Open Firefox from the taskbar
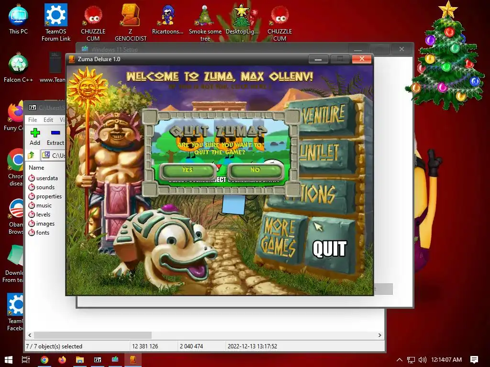This screenshot has height=367, width=490. pyautogui.click(x=62, y=360)
